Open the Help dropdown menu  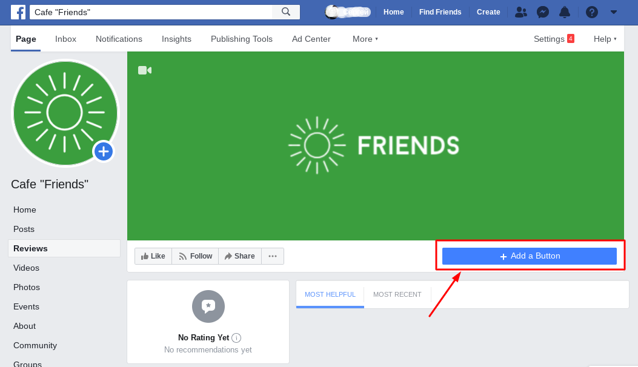click(x=605, y=39)
